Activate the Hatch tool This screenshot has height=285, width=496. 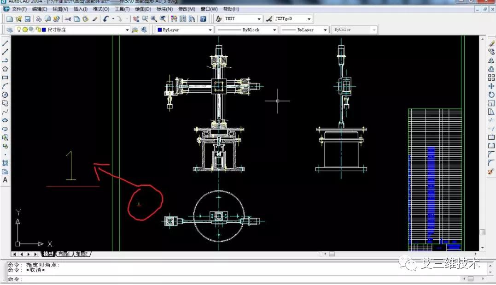[x=6, y=163]
